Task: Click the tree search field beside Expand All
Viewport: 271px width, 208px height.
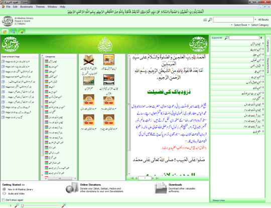Action: (244, 38)
